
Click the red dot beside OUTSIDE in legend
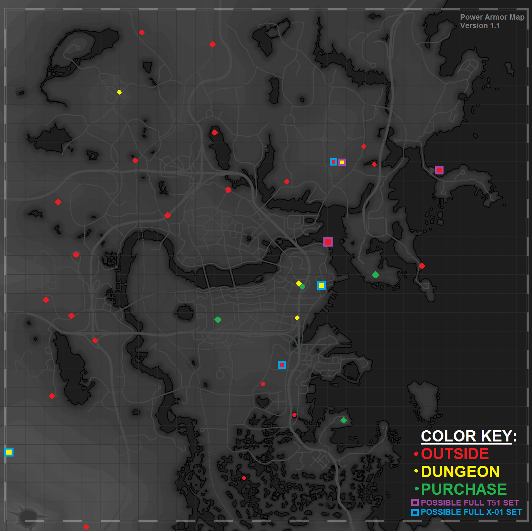coord(416,454)
